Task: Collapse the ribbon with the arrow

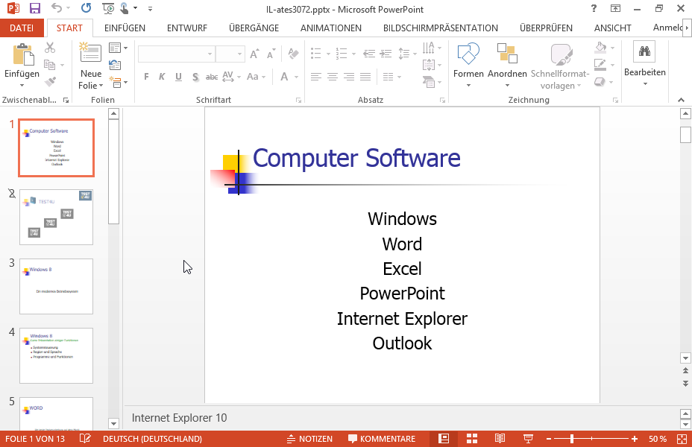Action: 682,100
